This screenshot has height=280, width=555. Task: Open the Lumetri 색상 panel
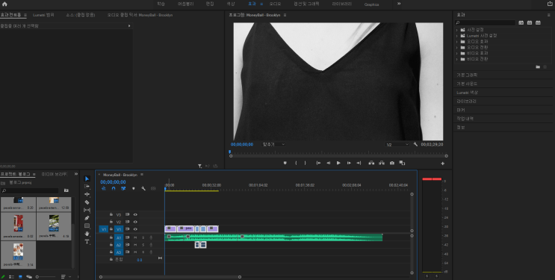467,93
